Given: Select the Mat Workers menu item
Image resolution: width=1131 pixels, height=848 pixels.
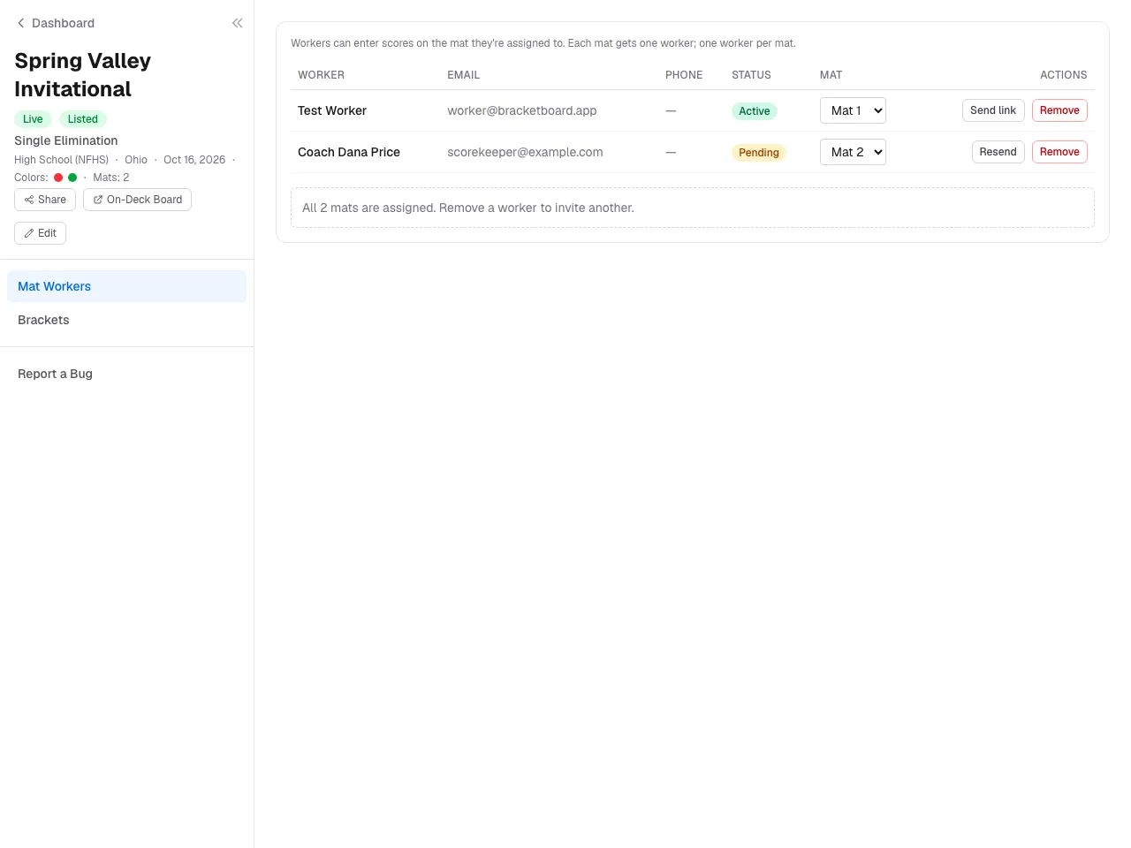Looking at the screenshot, I should point(126,286).
